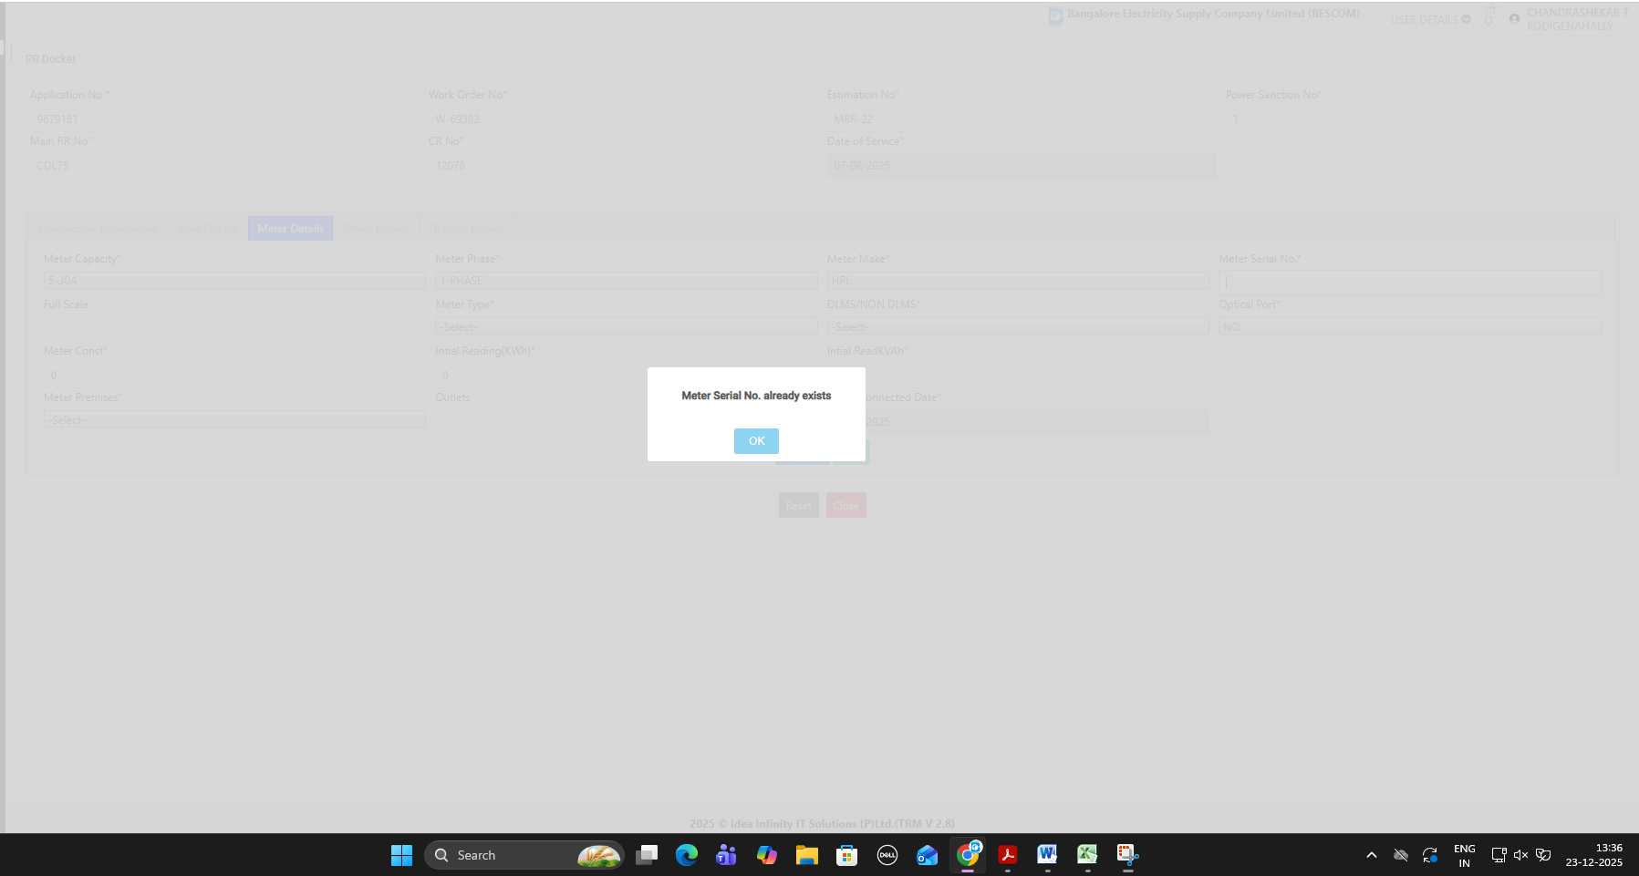Image resolution: width=1639 pixels, height=876 pixels.
Task: Click the Meter Const input field
Action: 234,375
